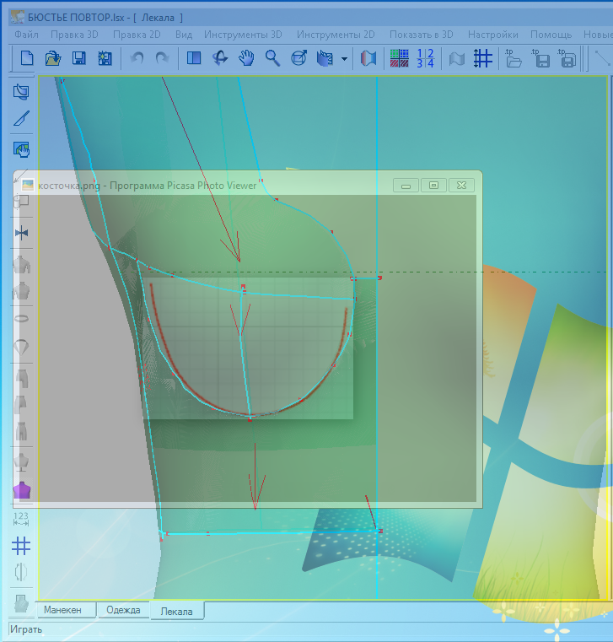This screenshot has height=642, width=613.
Task: Select the first legs mannequin icon
Action: click(22, 378)
